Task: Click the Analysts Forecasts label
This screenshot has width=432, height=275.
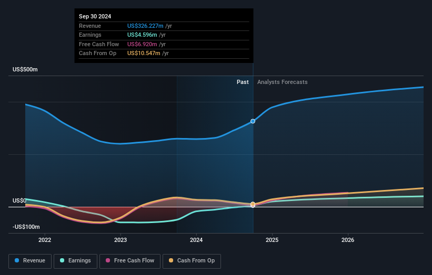Action: click(x=283, y=82)
